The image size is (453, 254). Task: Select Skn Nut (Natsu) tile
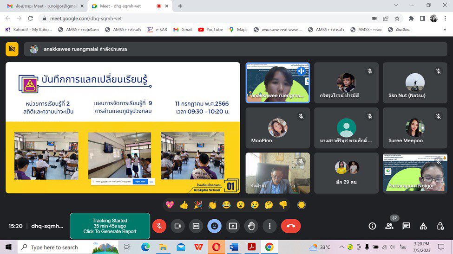point(415,83)
